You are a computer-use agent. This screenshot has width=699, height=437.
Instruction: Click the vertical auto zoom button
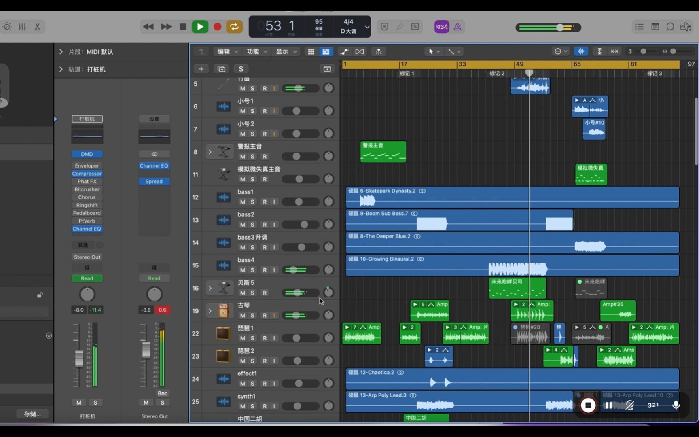point(599,51)
